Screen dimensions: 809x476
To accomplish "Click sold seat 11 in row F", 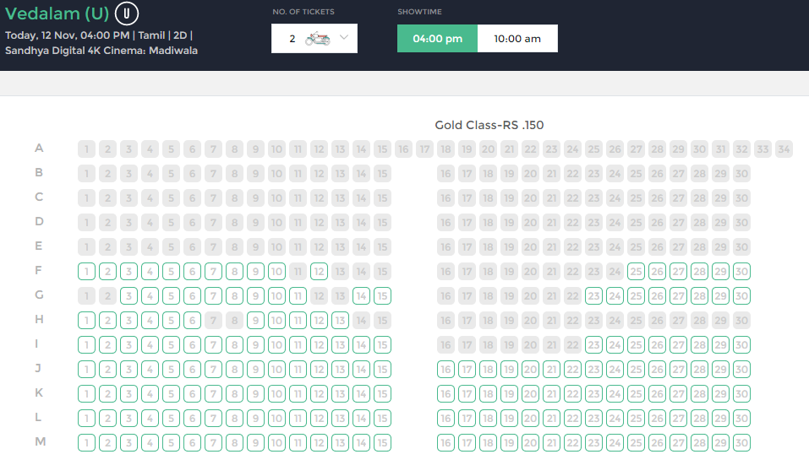I will point(298,272).
